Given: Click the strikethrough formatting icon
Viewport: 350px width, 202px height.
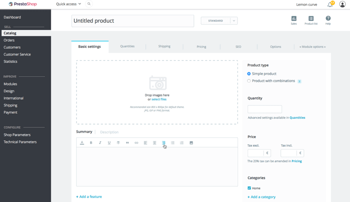Looking at the screenshot, I should [118, 143].
